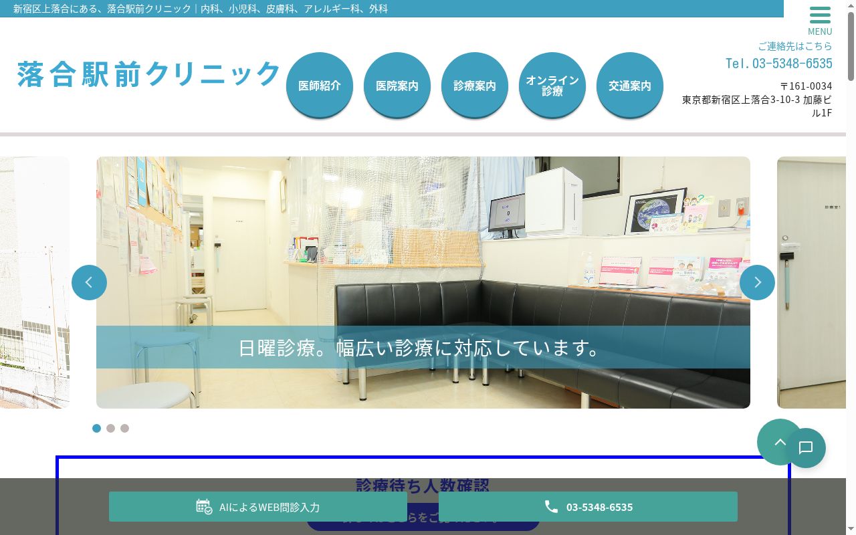Click the waiting room slide image
856x535 pixels.
coord(423,282)
